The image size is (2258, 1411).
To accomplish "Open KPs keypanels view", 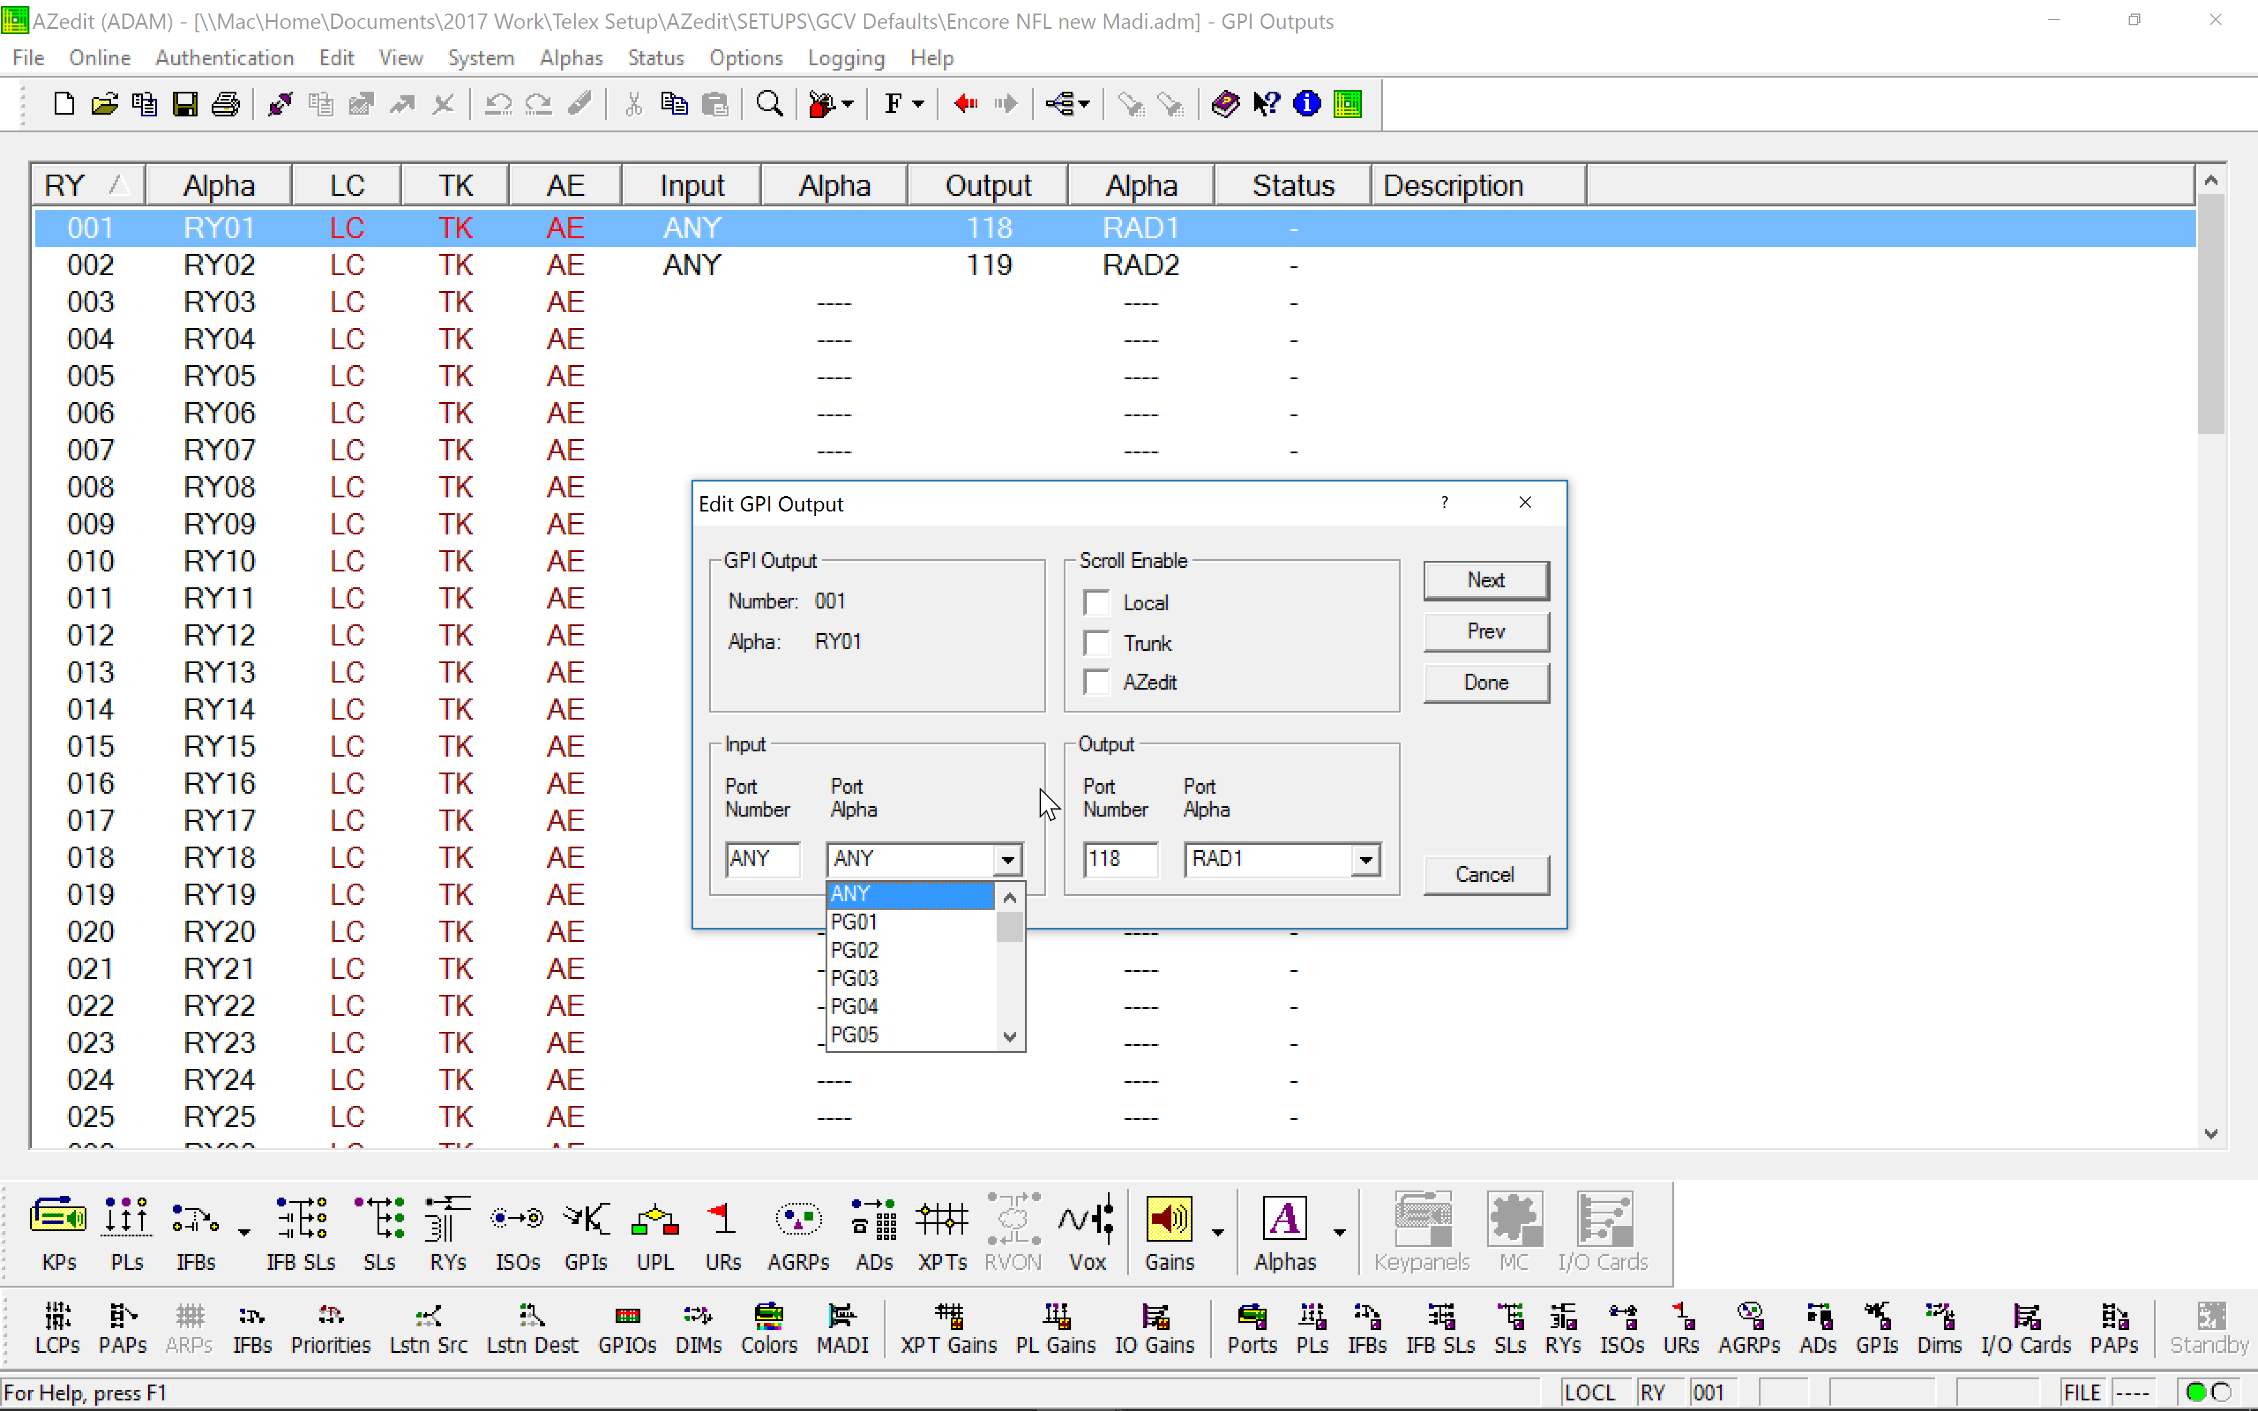I will point(59,1233).
